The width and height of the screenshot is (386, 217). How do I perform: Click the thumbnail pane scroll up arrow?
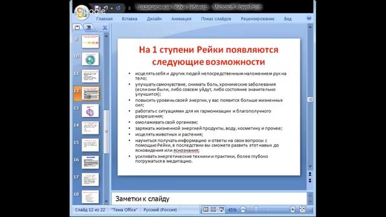pos(106,36)
